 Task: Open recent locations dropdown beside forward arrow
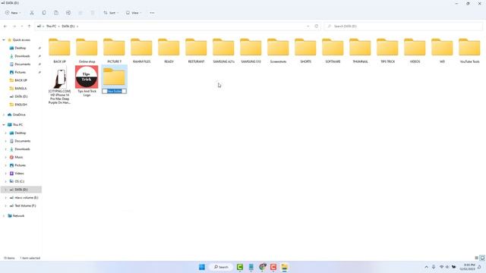[x=22, y=27]
